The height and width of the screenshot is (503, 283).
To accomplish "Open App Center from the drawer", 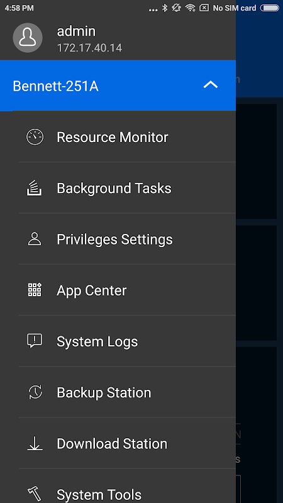I will pos(128,290).
